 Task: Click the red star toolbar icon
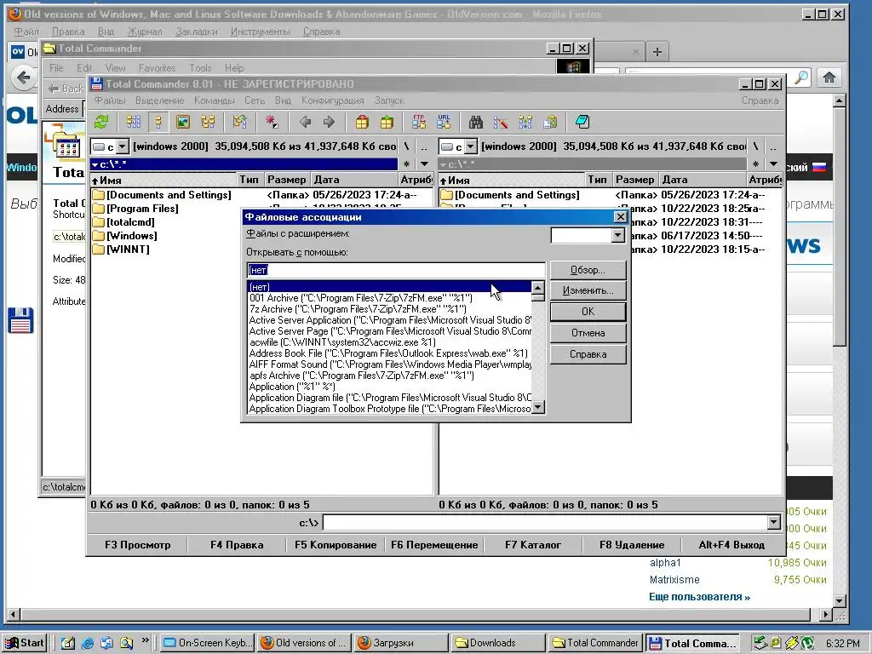click(x=272, y=122)
